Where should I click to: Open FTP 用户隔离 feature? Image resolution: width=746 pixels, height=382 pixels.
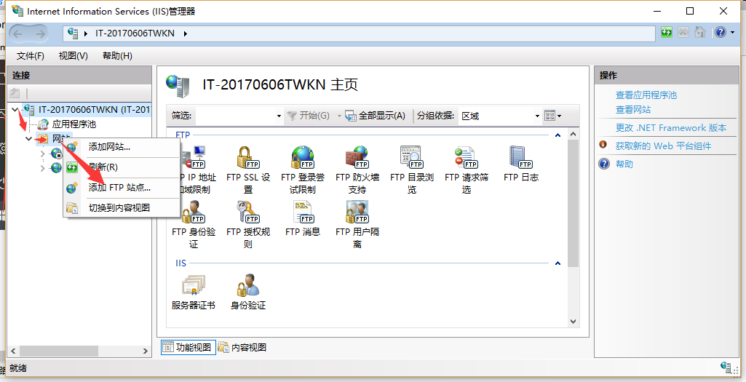tap(357, 225)
